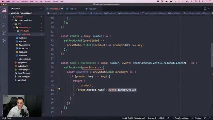Open the Help menu

click(x=62, y=1)
